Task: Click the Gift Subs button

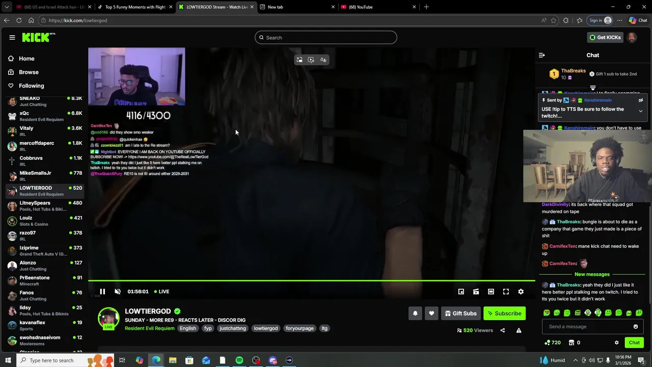Action: [460, 313]
